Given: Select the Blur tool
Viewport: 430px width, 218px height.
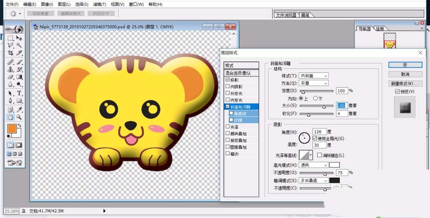Looking at the screenshot, I should tap(10, 84).
